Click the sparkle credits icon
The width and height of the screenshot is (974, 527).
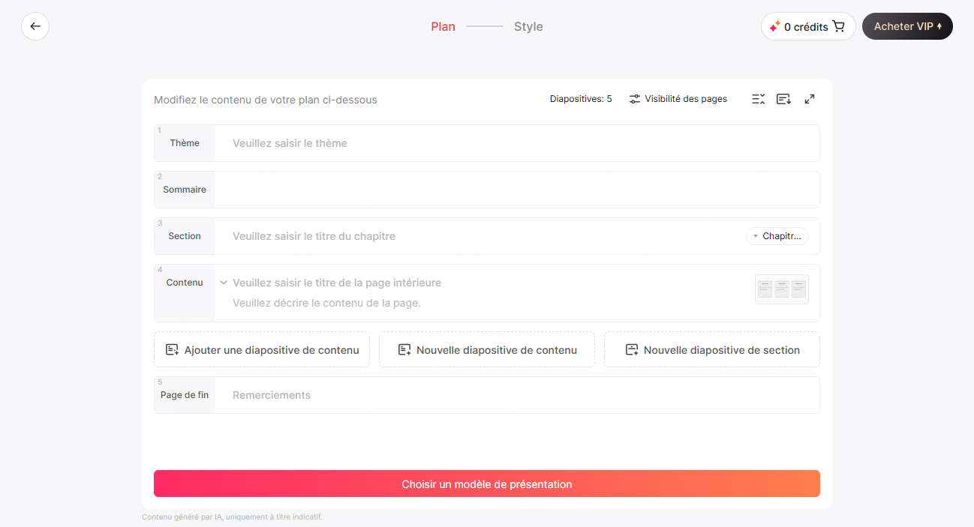pos(775,27)
